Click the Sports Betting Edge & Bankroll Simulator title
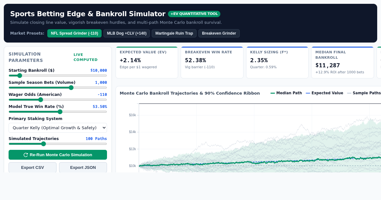Screen dimensions: 381x200 (x=88, y=14)
